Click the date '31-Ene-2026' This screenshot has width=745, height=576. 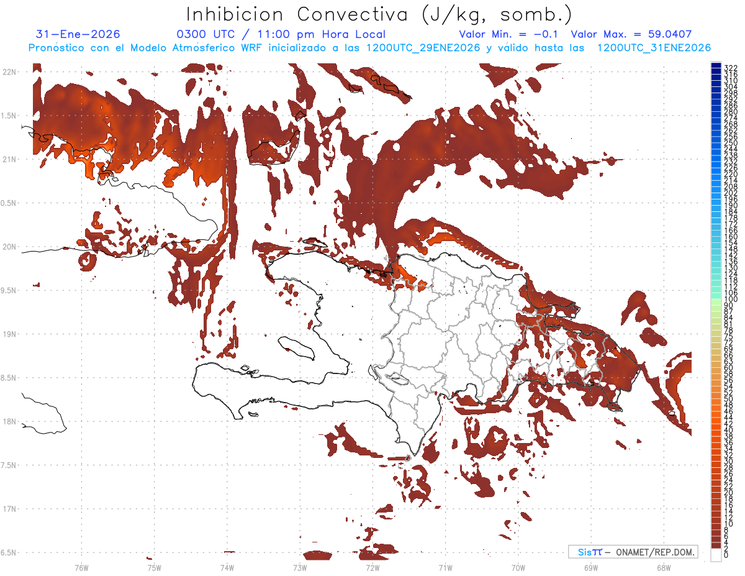coord(78,34)
